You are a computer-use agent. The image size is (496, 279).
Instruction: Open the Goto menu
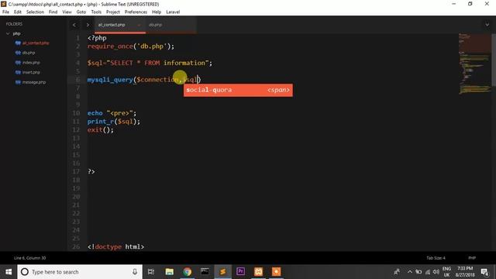81,12
